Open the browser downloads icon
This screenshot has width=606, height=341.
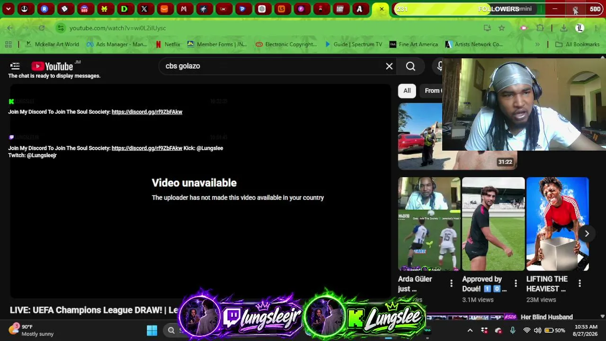tap(564, 28)
